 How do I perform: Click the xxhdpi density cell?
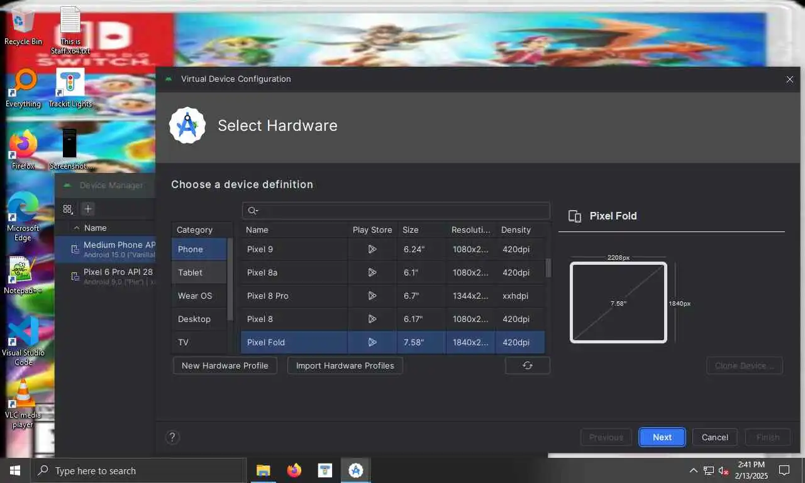pyautogui.click(x=520, y=296)
